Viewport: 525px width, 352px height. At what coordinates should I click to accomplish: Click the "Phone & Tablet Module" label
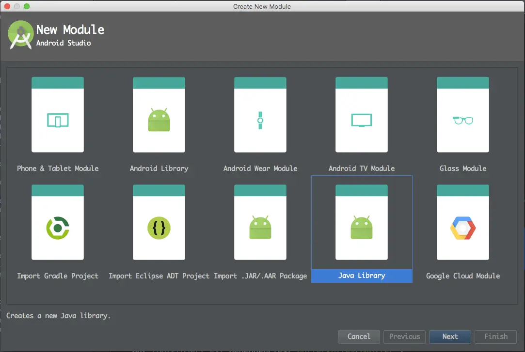[x=58, y=168]
